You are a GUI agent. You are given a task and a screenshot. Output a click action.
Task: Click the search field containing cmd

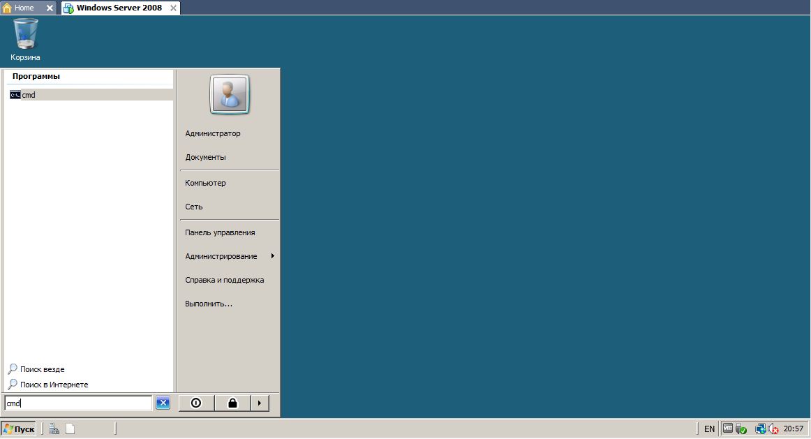coord(78,403)
